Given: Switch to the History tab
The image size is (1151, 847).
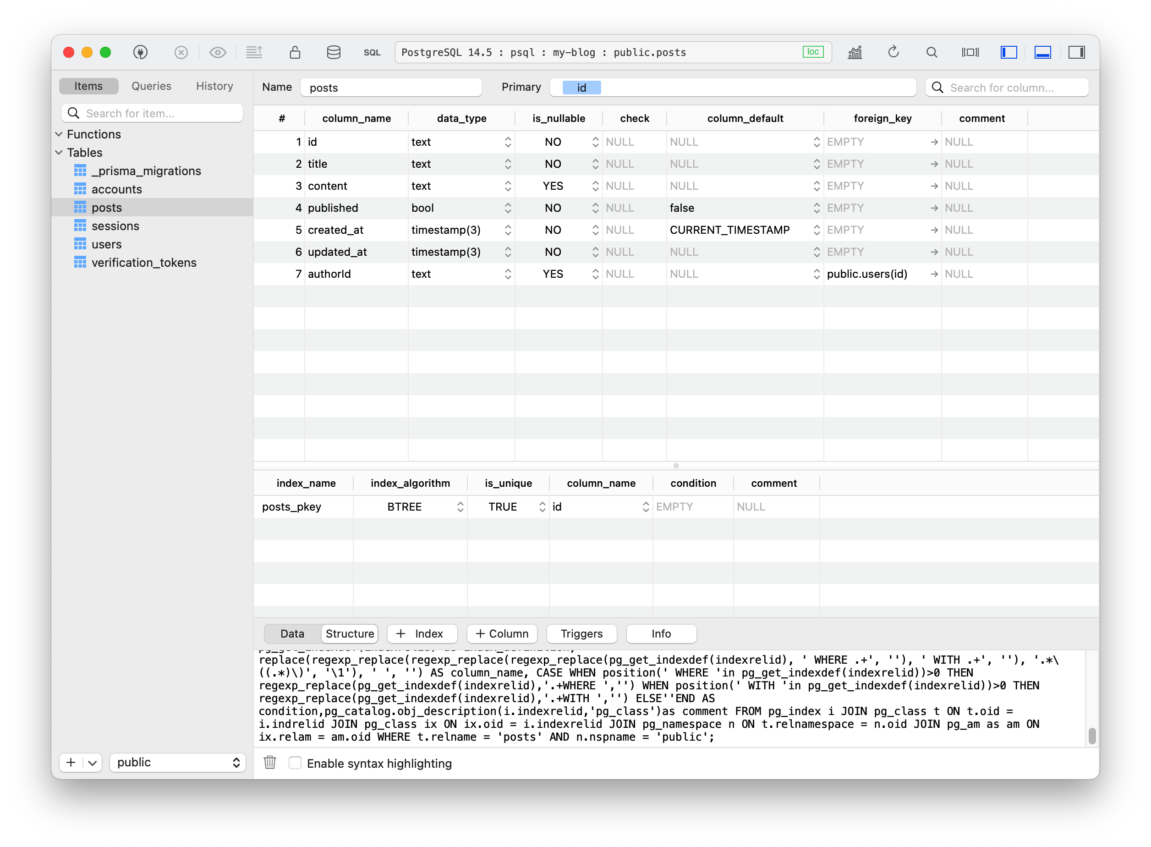Looking at the screenshot, I should [214, 86].
